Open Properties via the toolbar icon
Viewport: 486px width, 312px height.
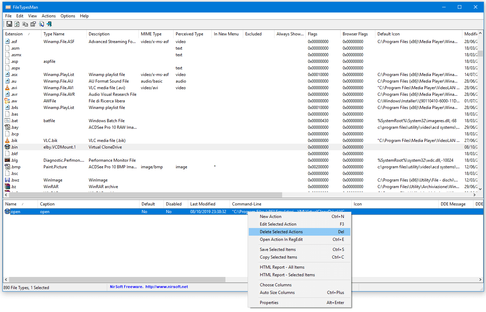click(33, 24)
